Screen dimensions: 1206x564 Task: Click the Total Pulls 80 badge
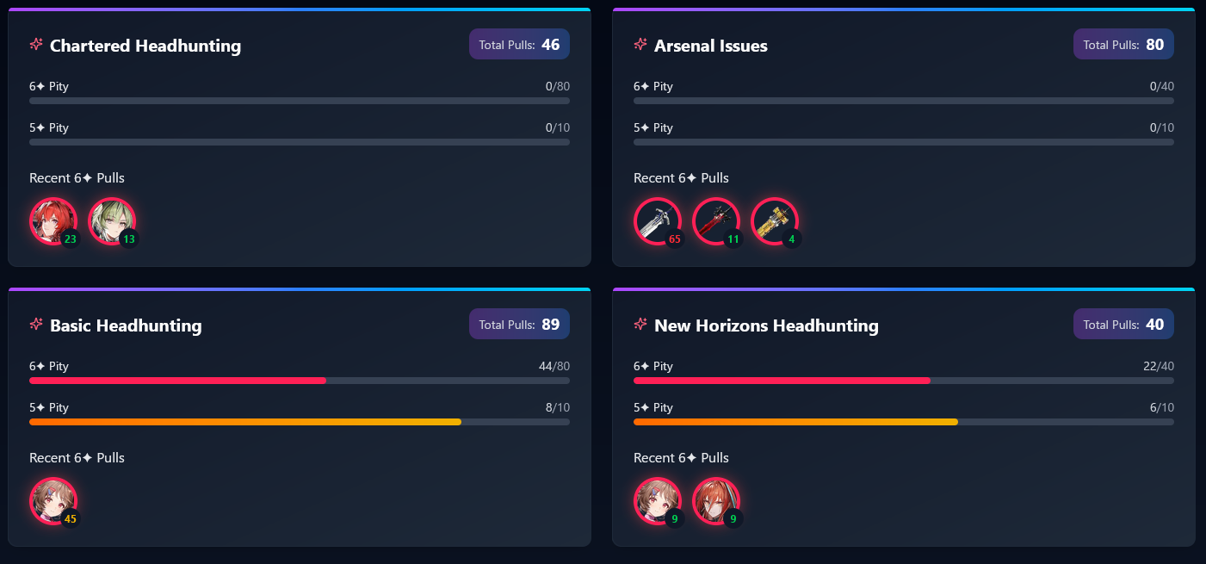tap(1123, 45)
